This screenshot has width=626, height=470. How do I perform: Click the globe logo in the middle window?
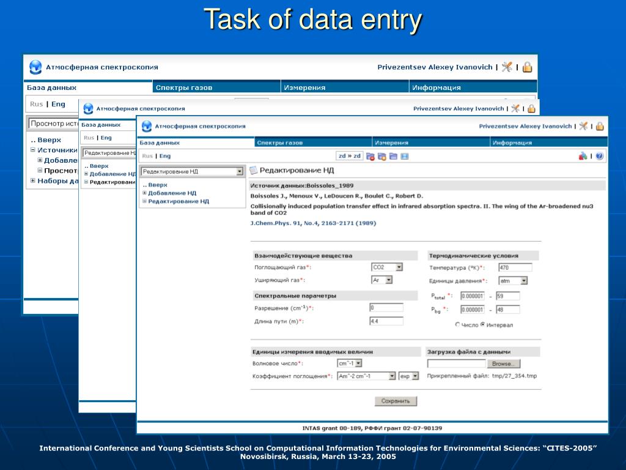click(x=88, y=108)
